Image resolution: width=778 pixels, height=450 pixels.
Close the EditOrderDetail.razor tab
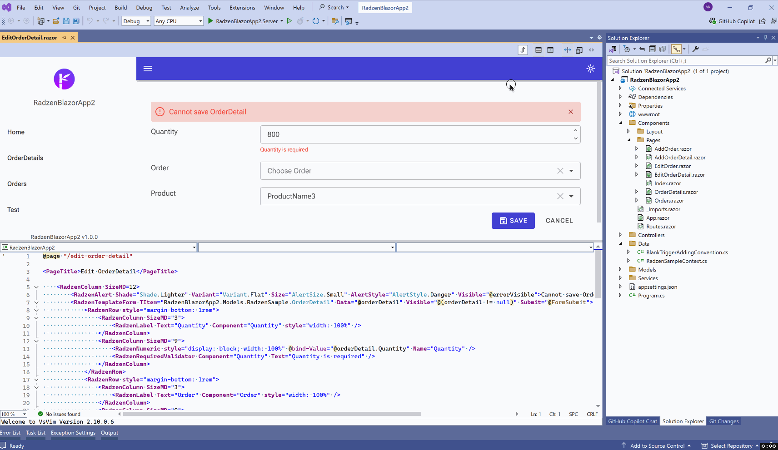[x=73, y=38]
